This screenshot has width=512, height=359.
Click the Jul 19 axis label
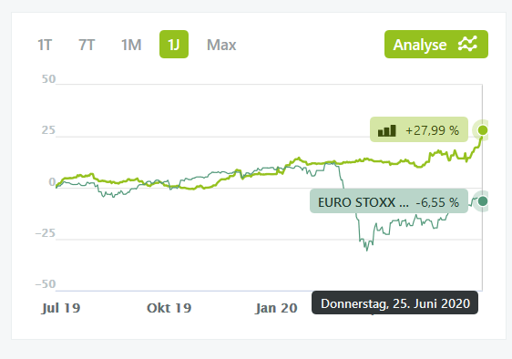[x=61, y=308]
